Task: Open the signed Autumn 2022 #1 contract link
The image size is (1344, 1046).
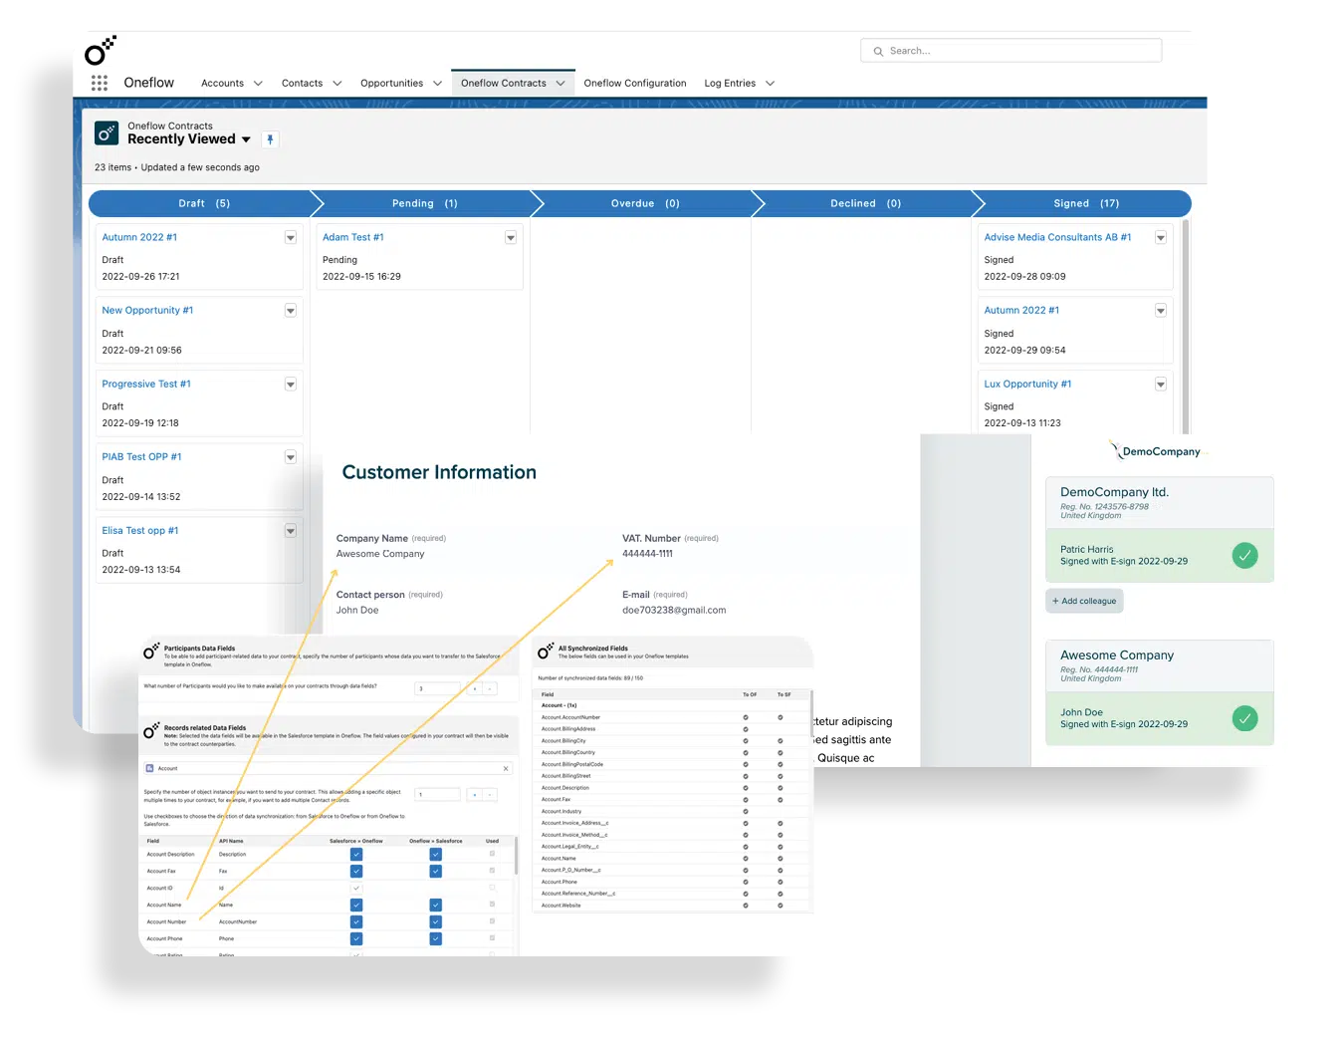Action: tap(1021, 311)
